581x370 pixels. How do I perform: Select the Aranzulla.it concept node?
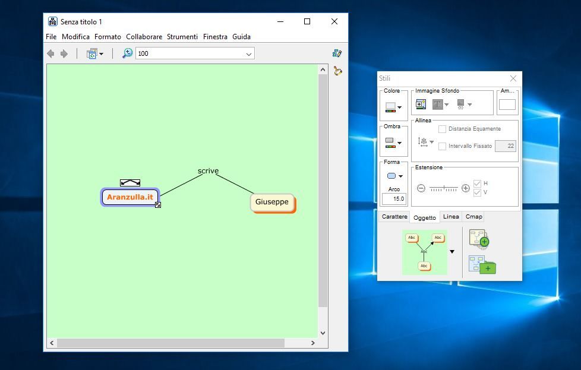pos(130,197)
